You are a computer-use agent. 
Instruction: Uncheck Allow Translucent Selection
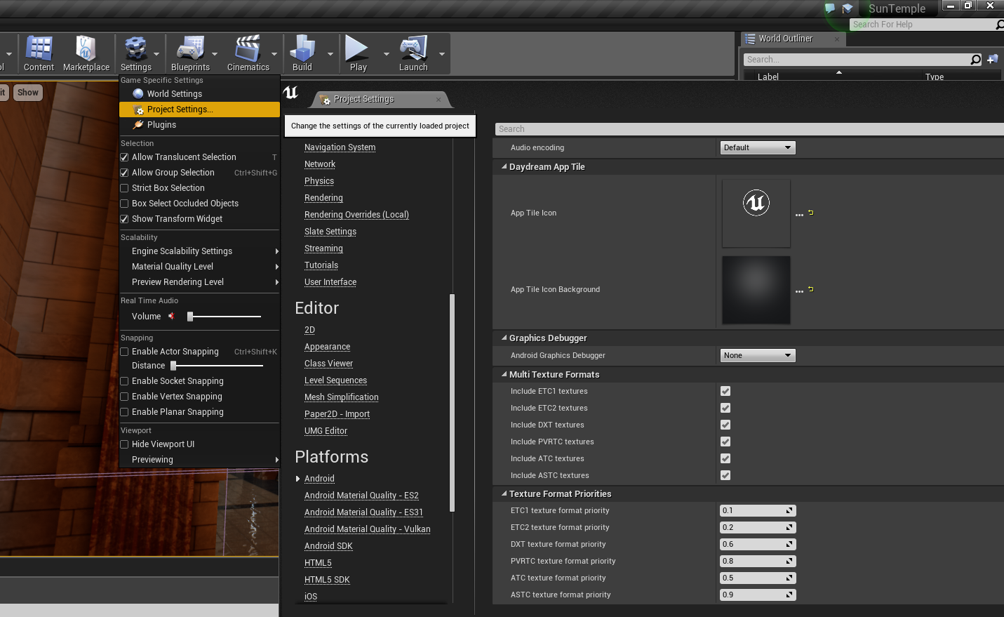point(123,157)
